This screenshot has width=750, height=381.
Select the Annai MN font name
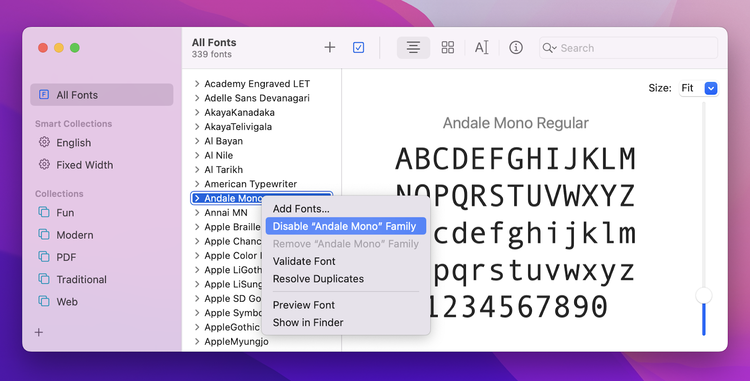pyautogui.click(x=226, y=212)
